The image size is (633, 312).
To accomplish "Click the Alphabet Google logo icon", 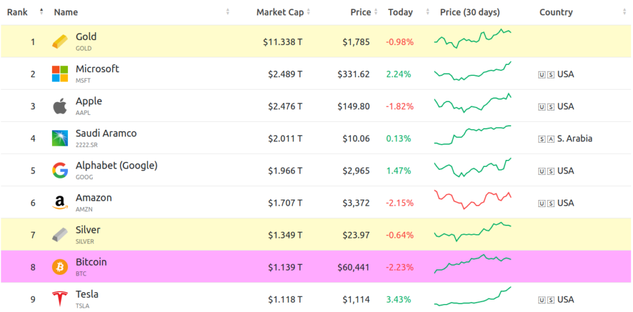I will 60,171.
